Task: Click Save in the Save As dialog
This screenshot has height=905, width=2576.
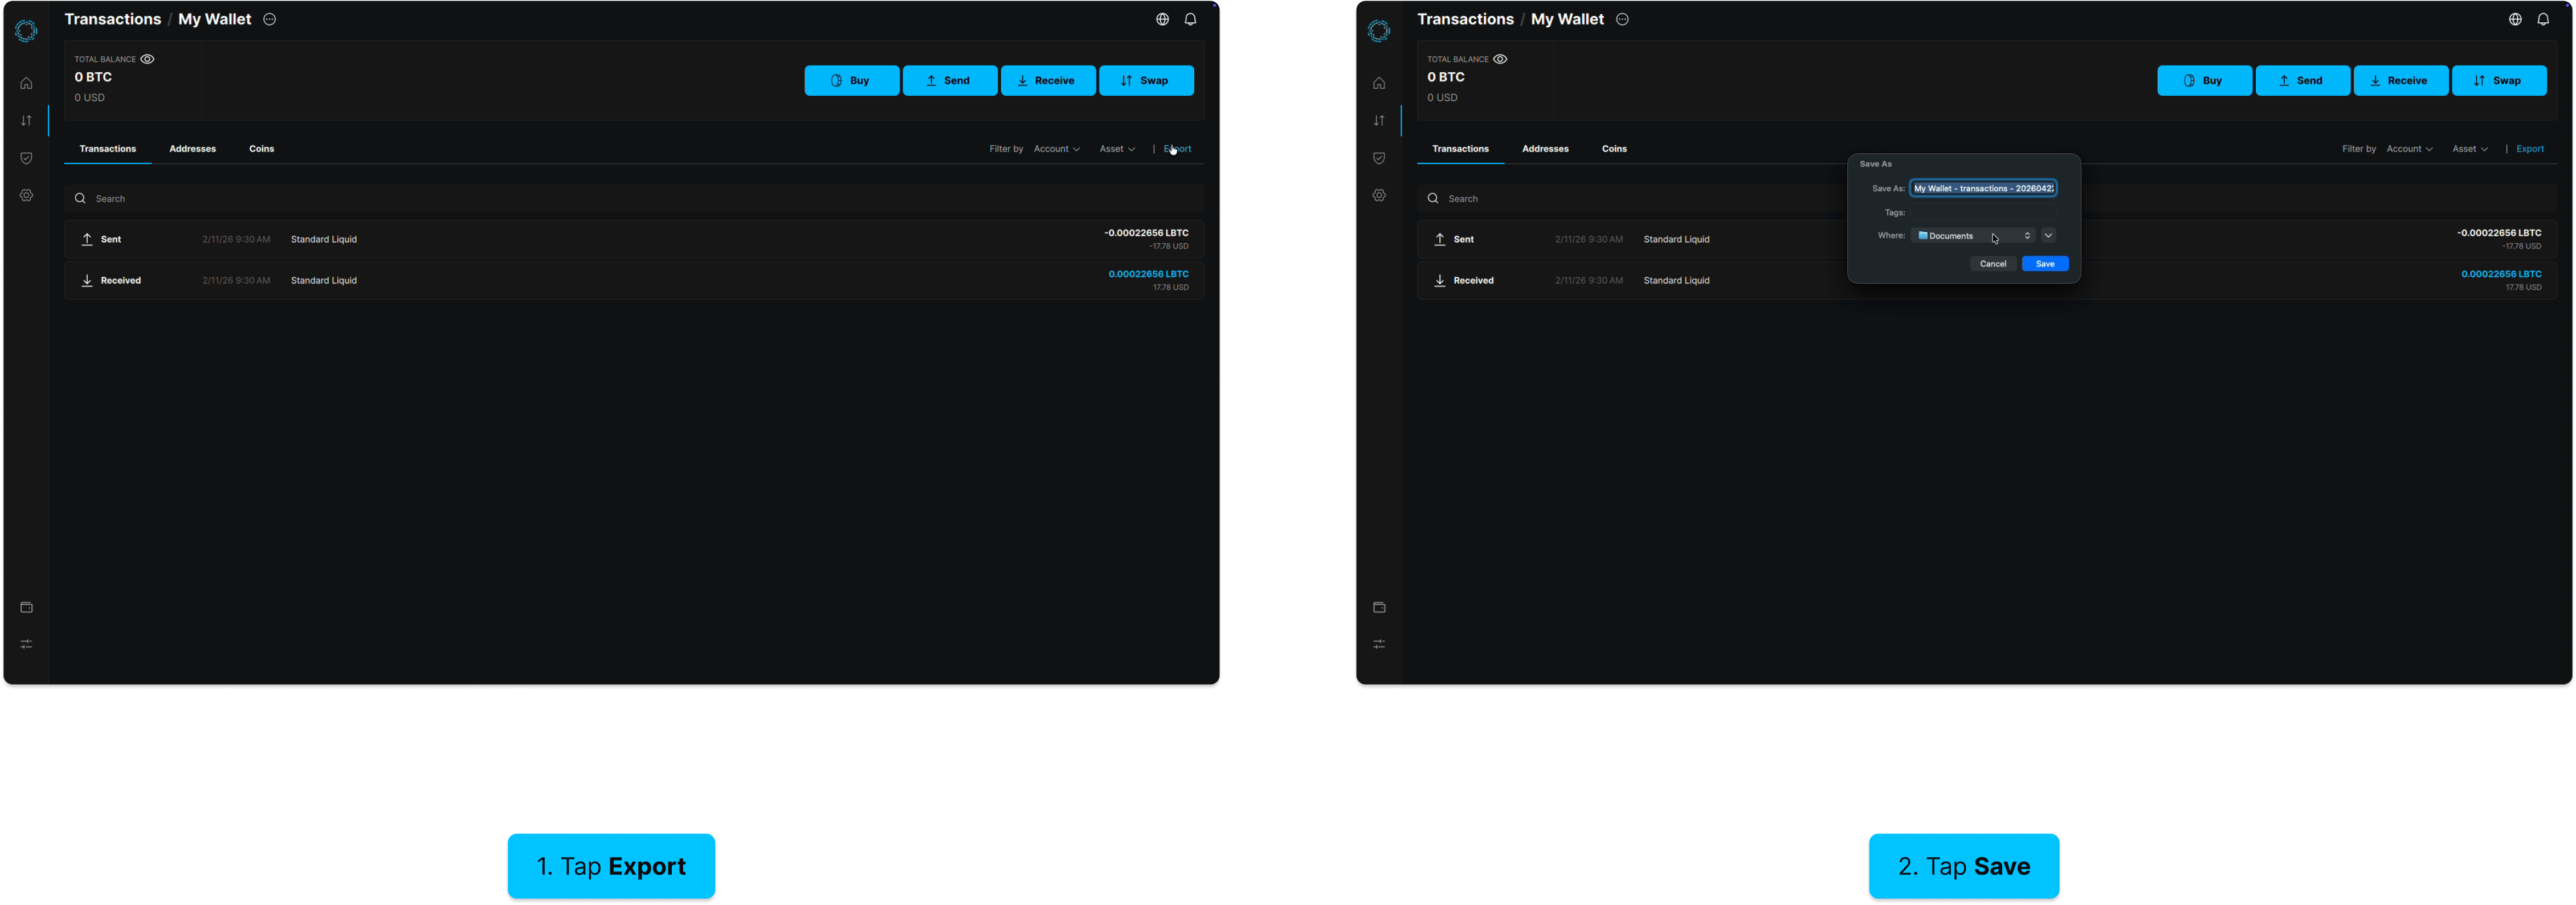Action: [x=2045, y=264]
